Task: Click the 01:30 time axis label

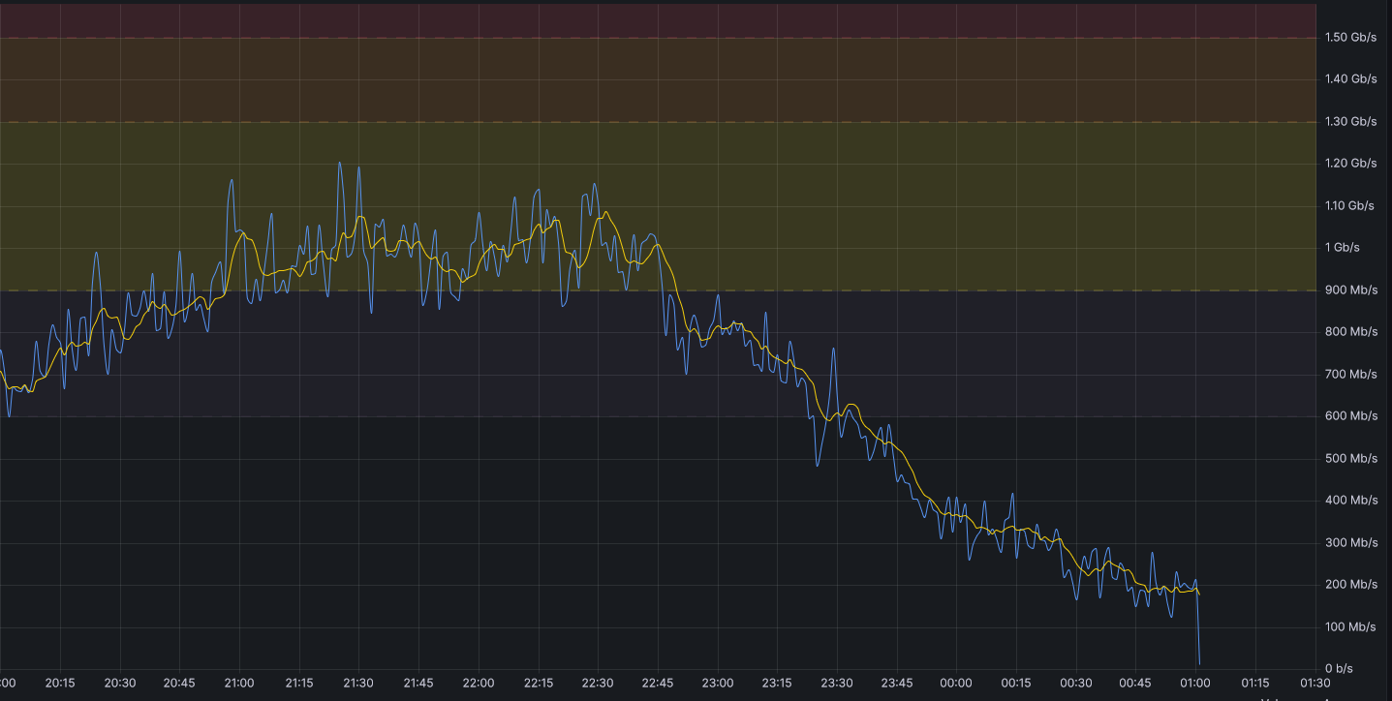Action: click(x=1315, y=683)
